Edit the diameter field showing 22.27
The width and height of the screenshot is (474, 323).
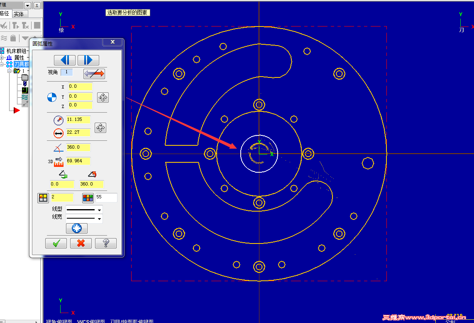pos(78,133)
